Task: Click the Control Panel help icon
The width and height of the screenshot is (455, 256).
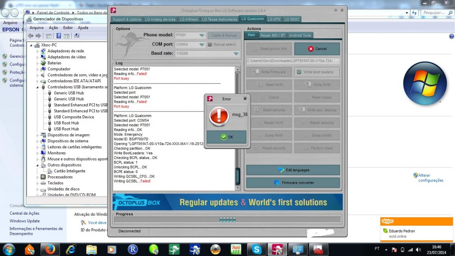Action: click(x=451, y=36)
